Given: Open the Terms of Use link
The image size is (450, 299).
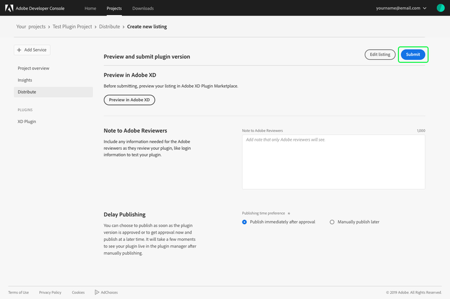Looking at the screenshot, I should (x=19, y=292).
